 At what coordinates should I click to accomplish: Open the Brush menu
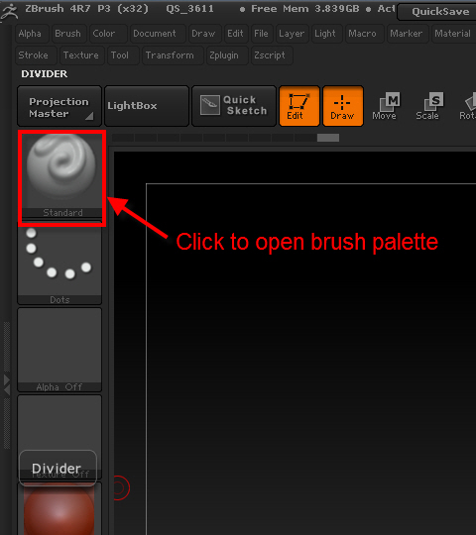coord(69,34)
